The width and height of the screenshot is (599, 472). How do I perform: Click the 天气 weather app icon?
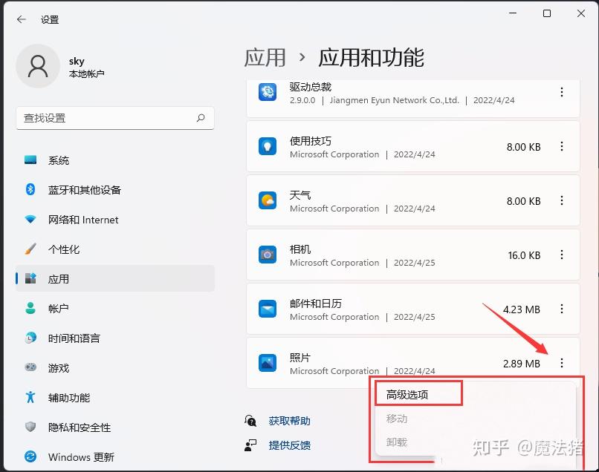pyautogui.click(x=268, y=200)
